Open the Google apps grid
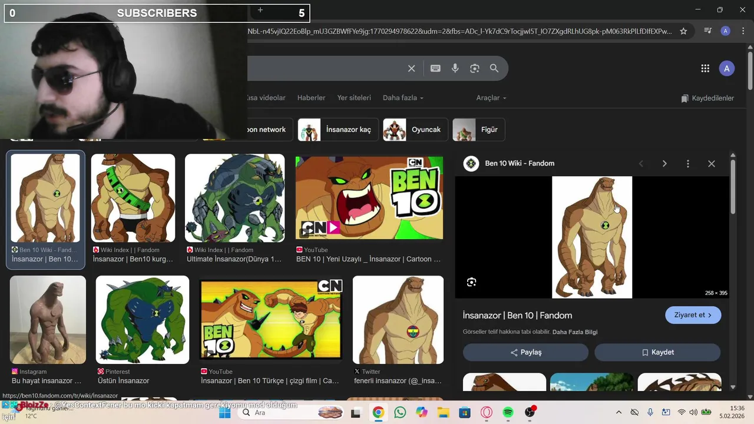Screen dimensions: 754x424 (x=705, y=68)
